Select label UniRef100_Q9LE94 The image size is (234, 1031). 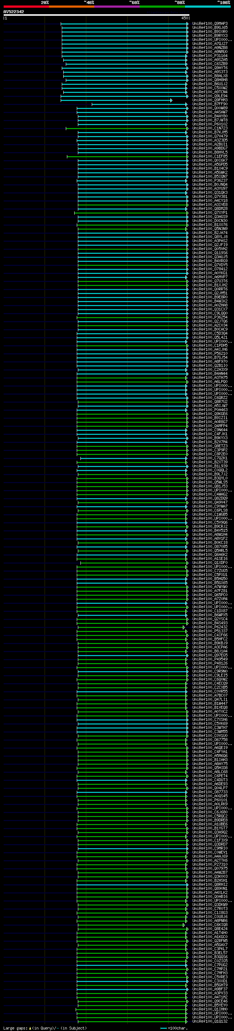(210, 96)
